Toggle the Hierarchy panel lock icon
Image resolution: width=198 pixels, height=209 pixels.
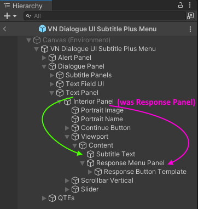point(180,5)
